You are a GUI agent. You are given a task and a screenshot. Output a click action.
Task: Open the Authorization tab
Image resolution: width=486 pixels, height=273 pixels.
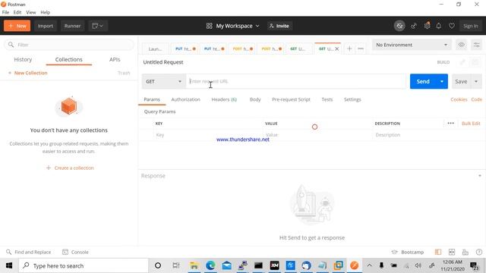pos(185,99)
